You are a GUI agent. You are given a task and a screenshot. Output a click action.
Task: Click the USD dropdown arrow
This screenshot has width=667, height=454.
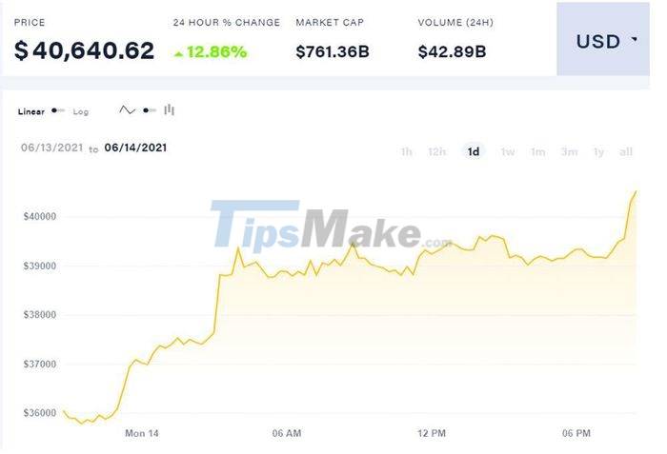click(635, 41)
